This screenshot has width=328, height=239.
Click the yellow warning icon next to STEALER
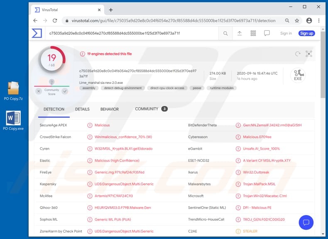point(238,231)
